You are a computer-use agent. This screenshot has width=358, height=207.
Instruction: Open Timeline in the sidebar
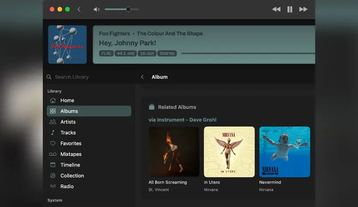click(x=89, y=165)
